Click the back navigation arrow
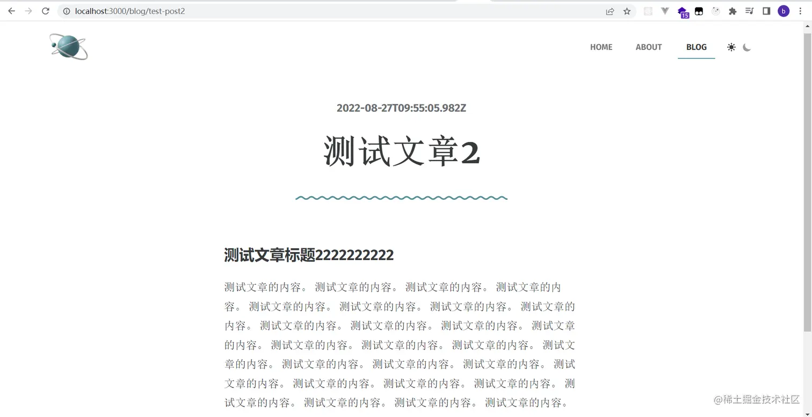This screenshot has width=812, height=417. tap(11, 11)
